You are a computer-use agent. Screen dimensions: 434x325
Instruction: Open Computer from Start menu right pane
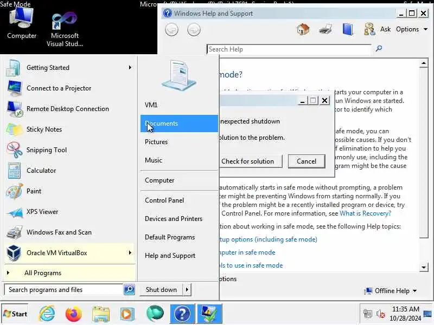click(179, 180)
